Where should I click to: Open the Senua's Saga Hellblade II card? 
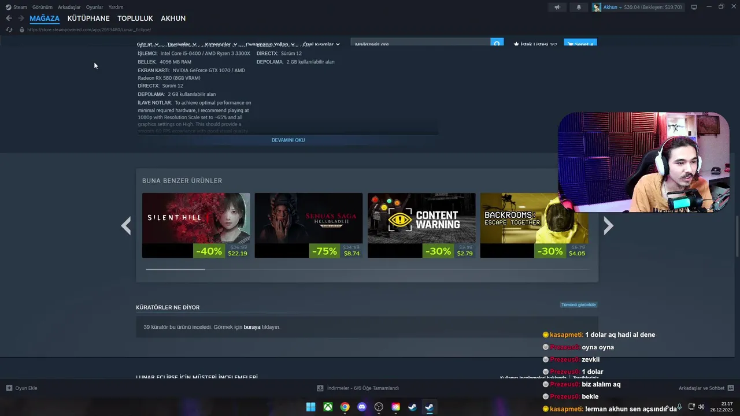(309, 225)
